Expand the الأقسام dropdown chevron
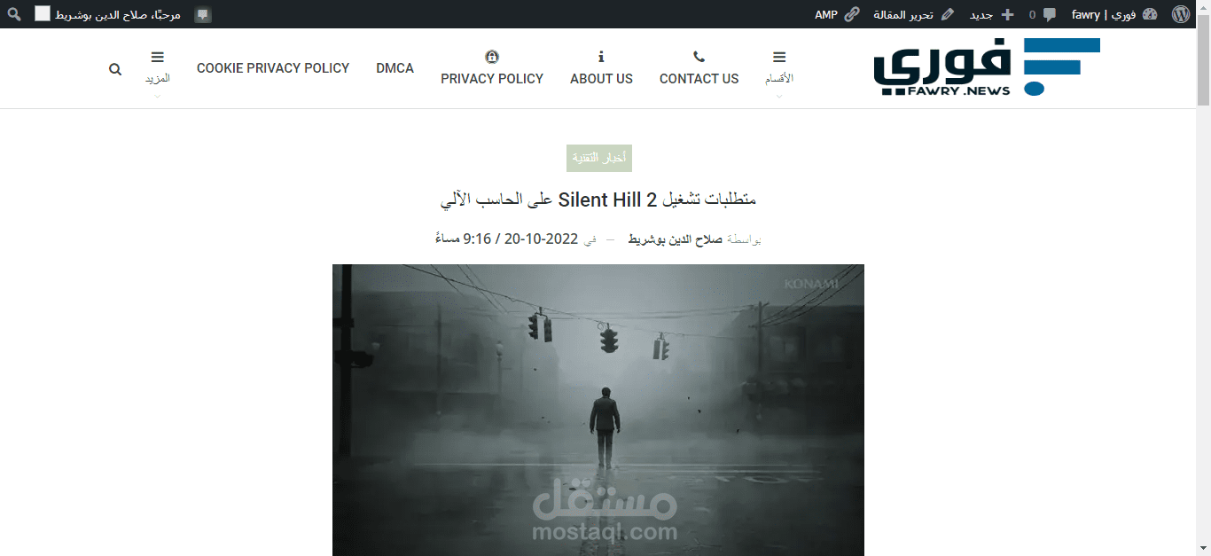 779,96
